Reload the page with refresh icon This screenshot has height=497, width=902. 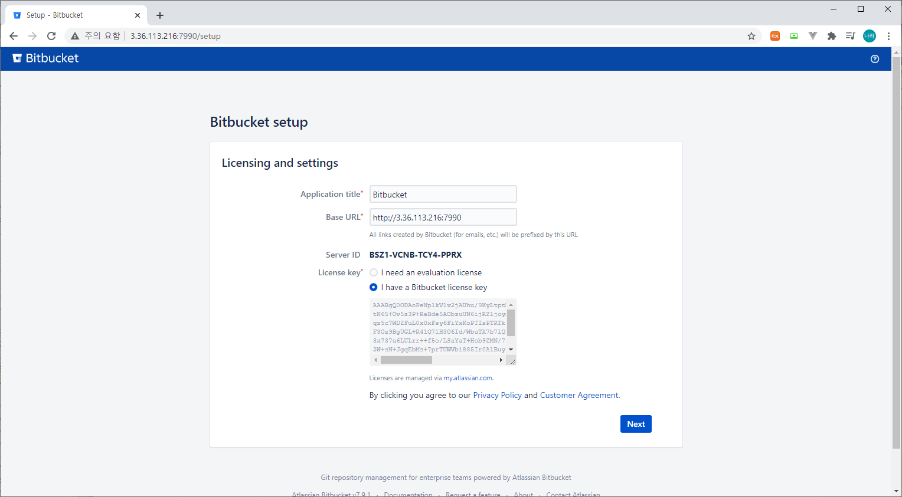[x=51, y=36]
